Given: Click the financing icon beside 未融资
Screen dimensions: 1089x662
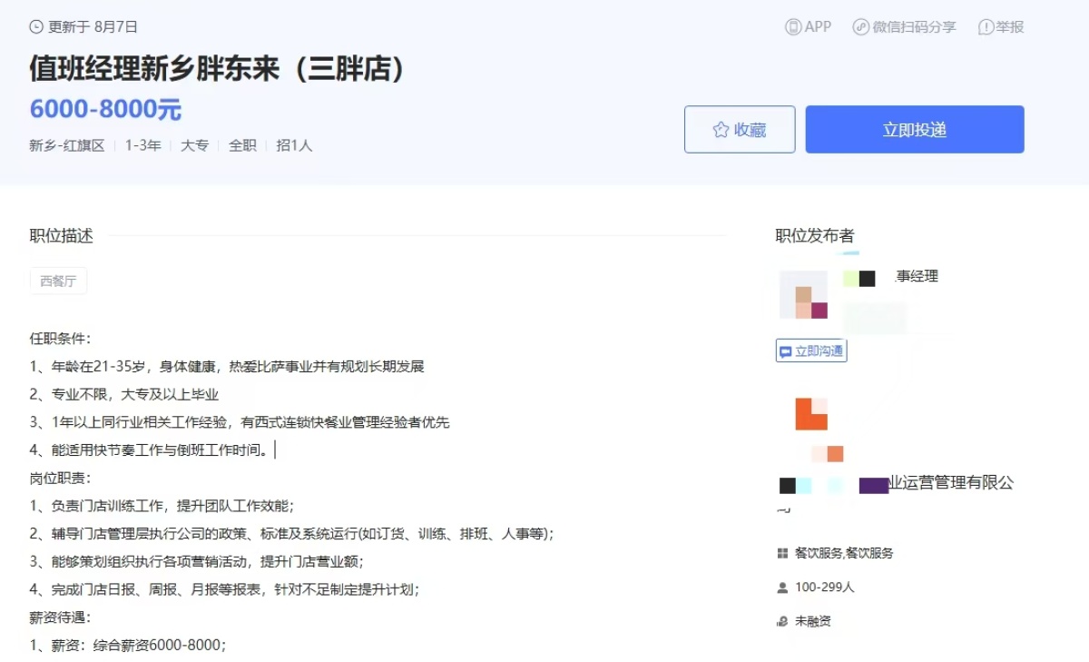Looking at the screenshot, I should [782, 622].
